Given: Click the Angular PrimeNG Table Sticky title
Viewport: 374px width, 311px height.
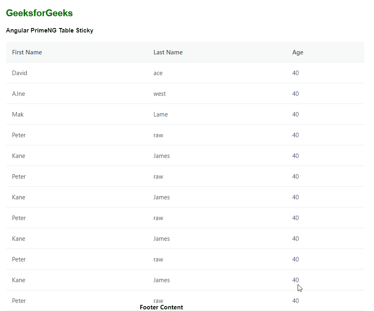Looking at the screenshot, I should point(50,30).
